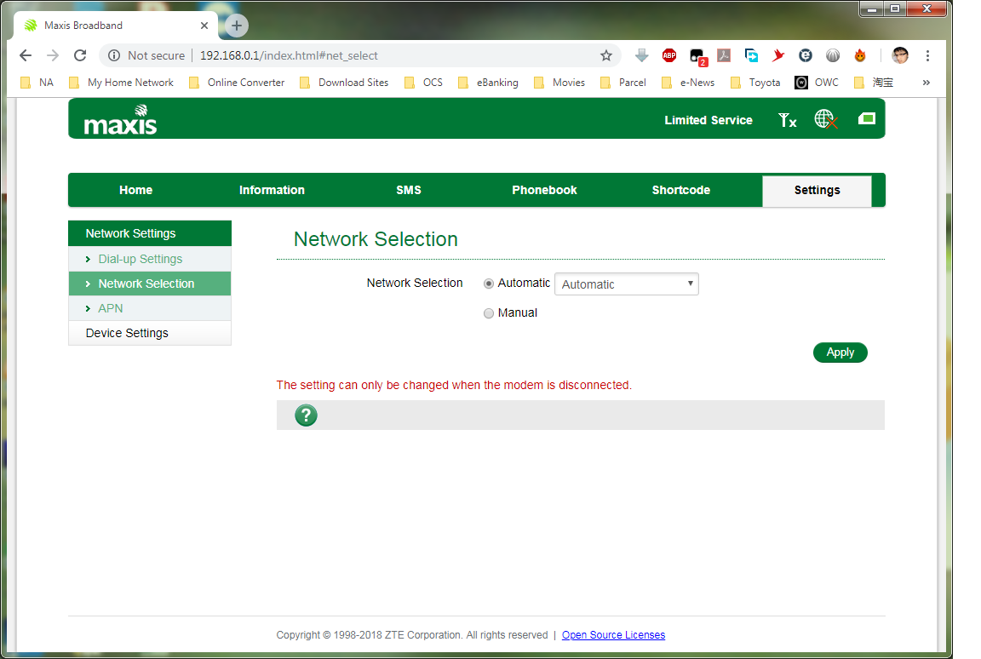The width and height of the screenshot is (981, 659).
Task: Open the My Home Network bookmark folder
Action: pos(122,83)
